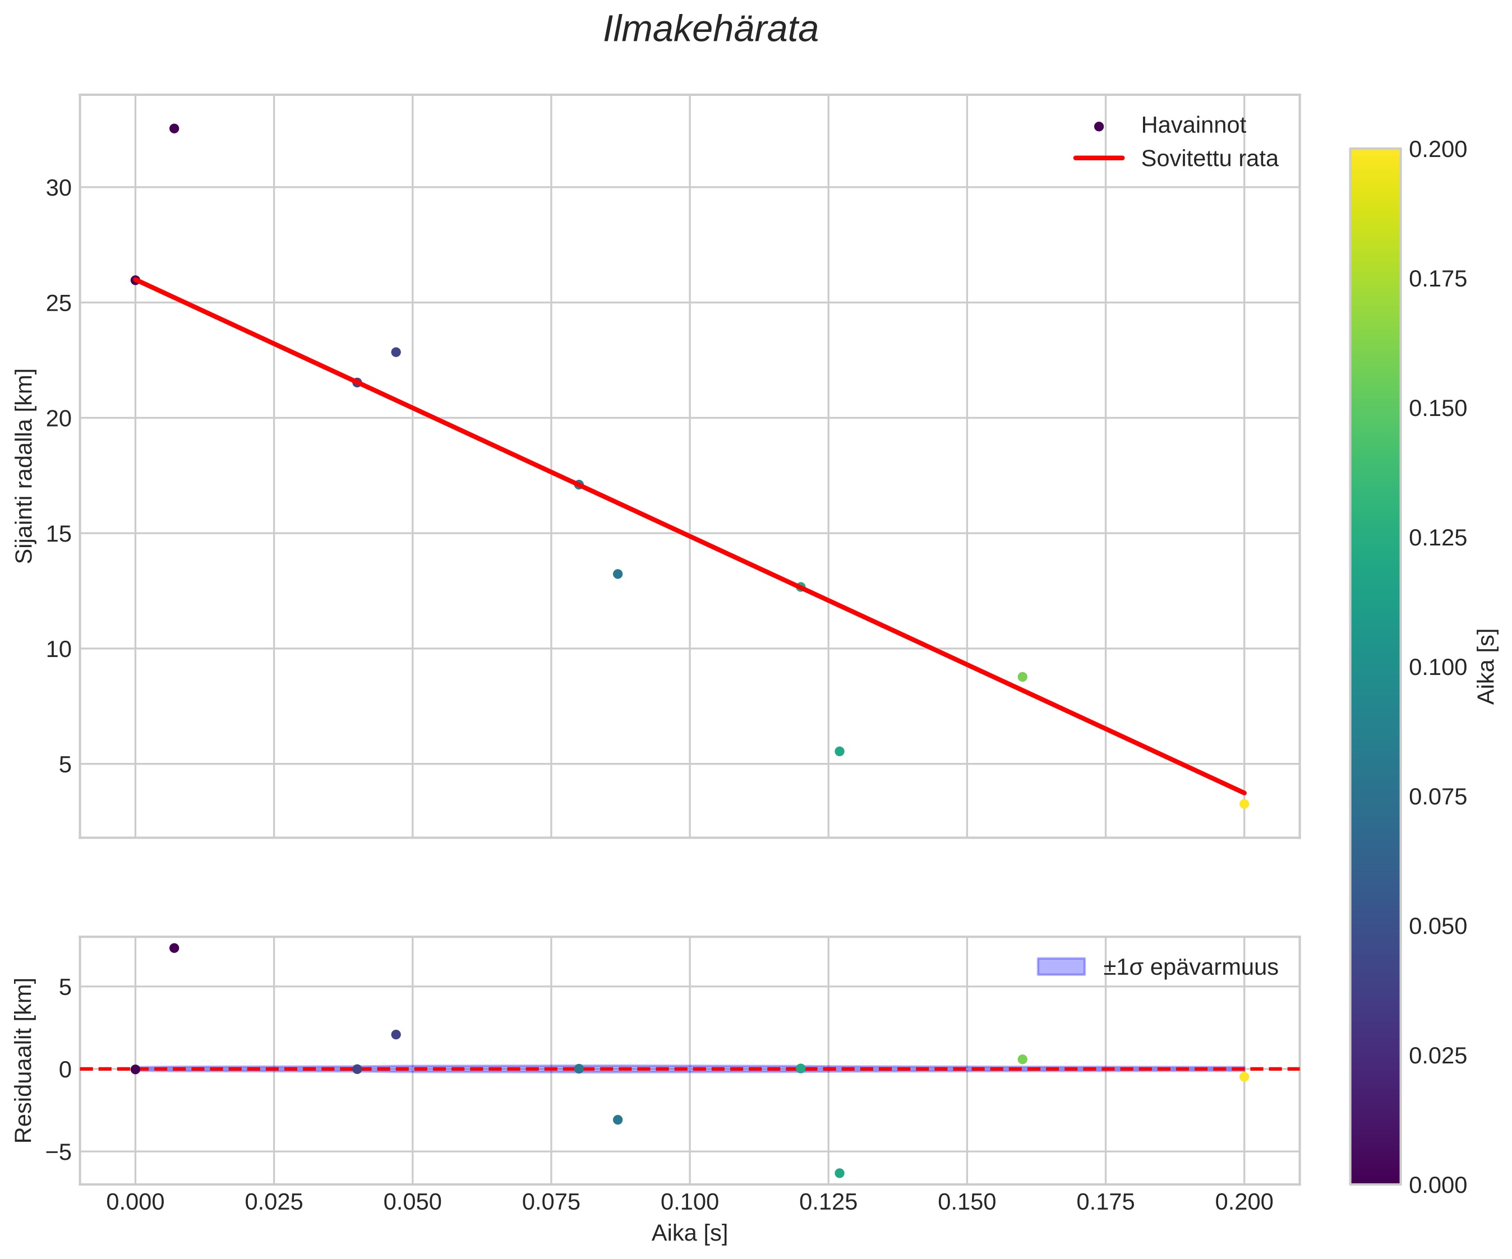Click the Sovitettu rata legend label text
The width and height of the screenshot is (1512, 1259).
click(1209, 159)
